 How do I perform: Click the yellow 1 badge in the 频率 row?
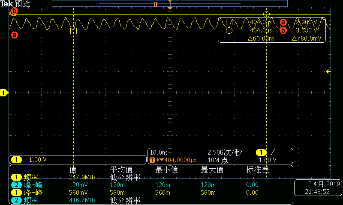(16, 177)
